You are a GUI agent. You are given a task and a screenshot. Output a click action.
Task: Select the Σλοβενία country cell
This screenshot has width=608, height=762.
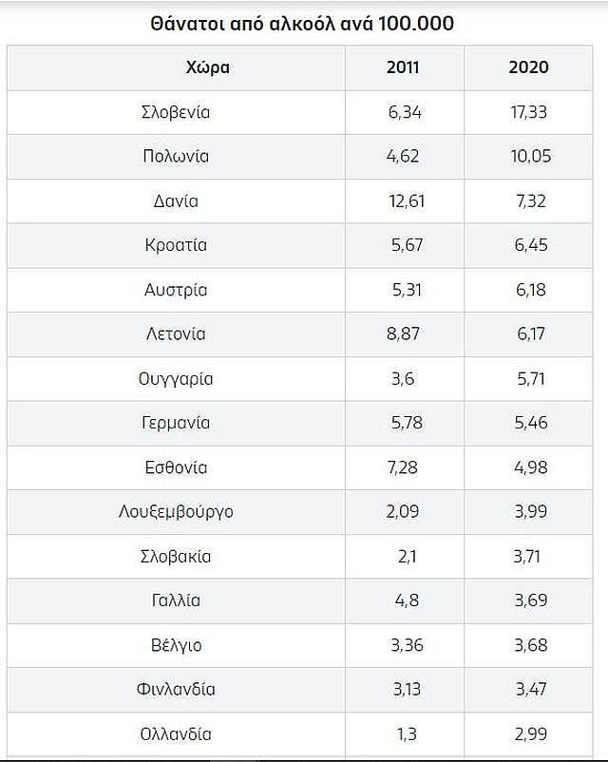(x=177, y=112)
